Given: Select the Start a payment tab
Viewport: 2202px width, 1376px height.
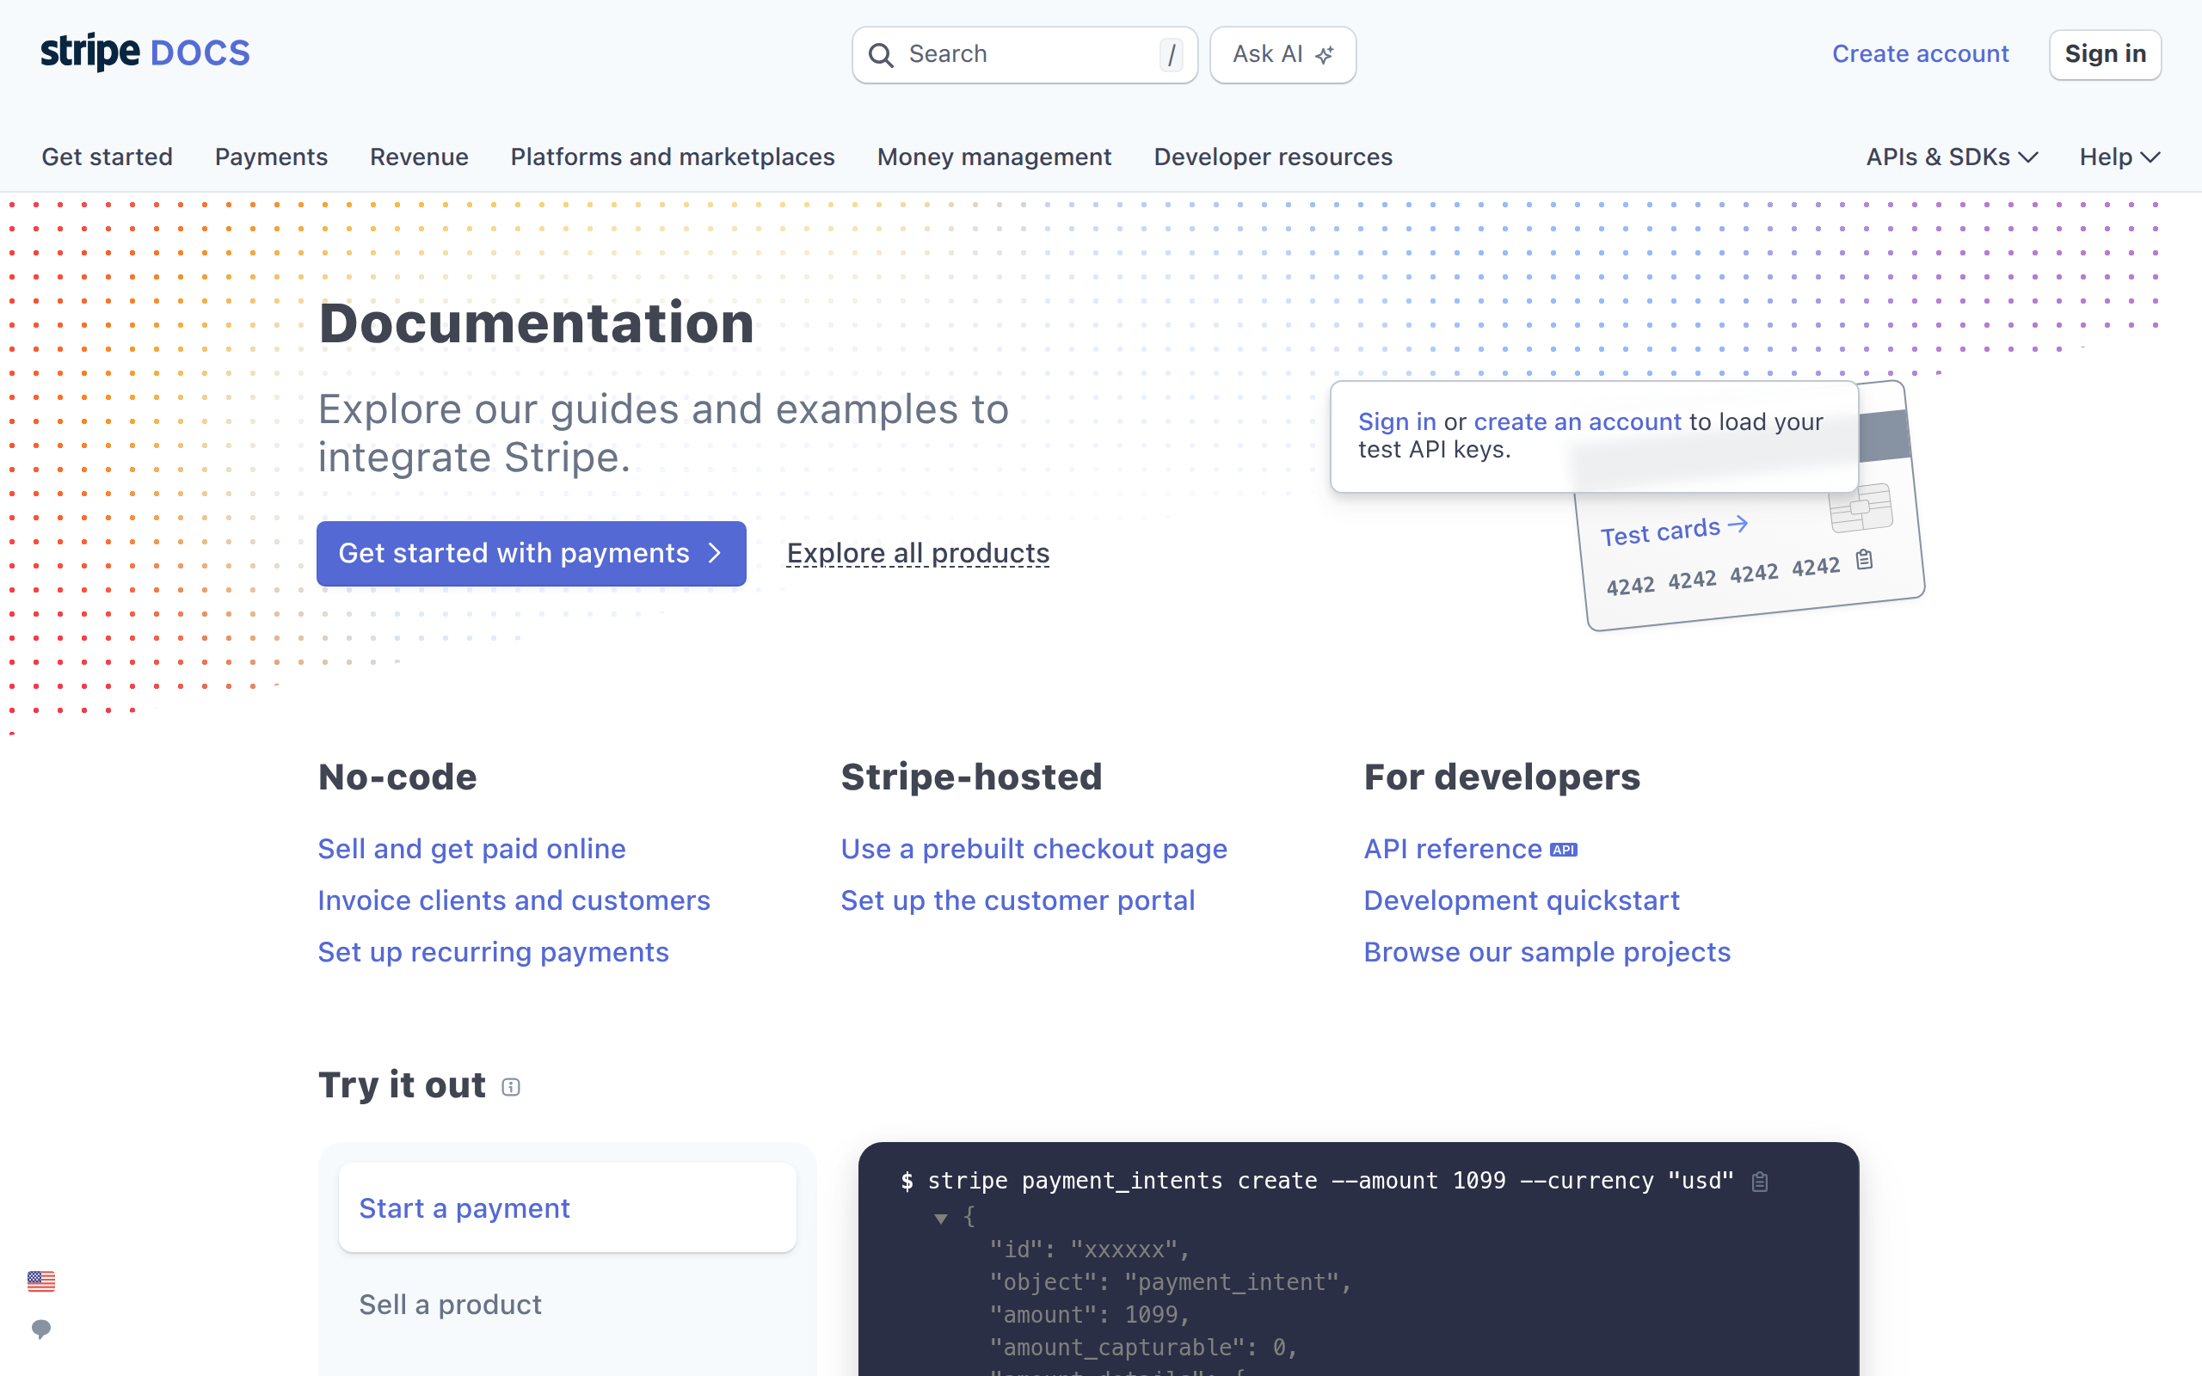Looking at the screenshot, I should (567, 1207).
